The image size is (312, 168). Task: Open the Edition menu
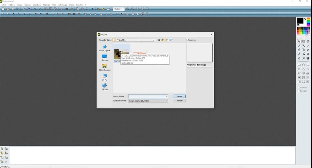coord(12,5)
